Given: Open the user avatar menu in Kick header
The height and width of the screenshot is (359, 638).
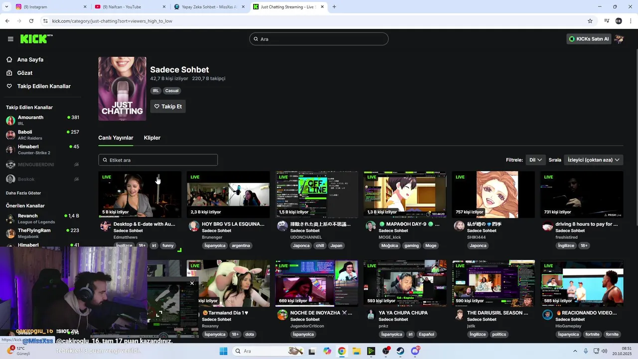Looking at the screenshot, I should click(619, 39).
